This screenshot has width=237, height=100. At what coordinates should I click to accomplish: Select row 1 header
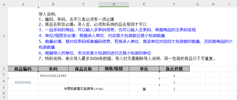[x=4, y=36]
